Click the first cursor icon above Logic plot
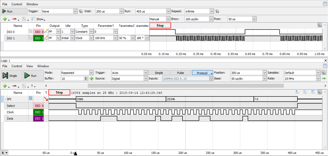This screenshot has width=328, height=156. click(x=297, y=92)
